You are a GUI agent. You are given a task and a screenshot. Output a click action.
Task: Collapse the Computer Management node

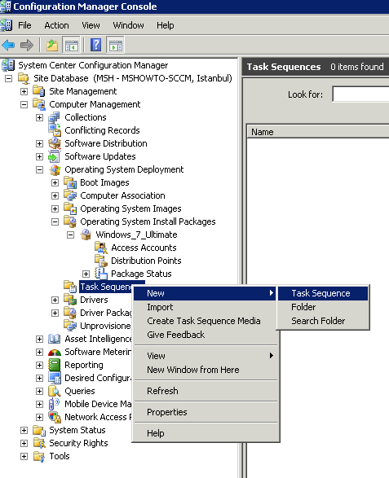click(x=24, y=104)
